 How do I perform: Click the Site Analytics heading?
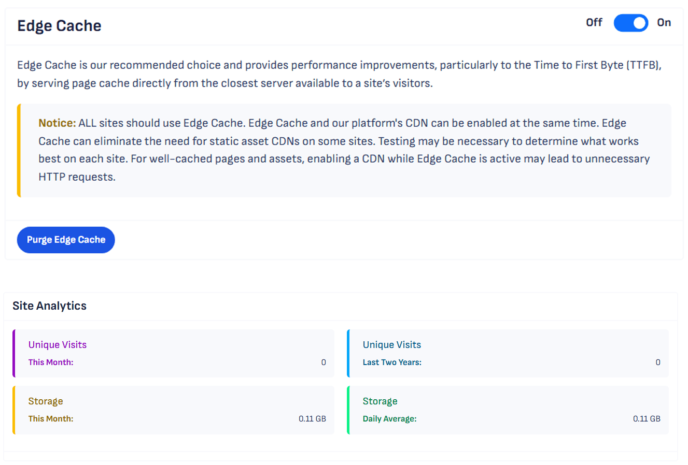coord(49,306)
